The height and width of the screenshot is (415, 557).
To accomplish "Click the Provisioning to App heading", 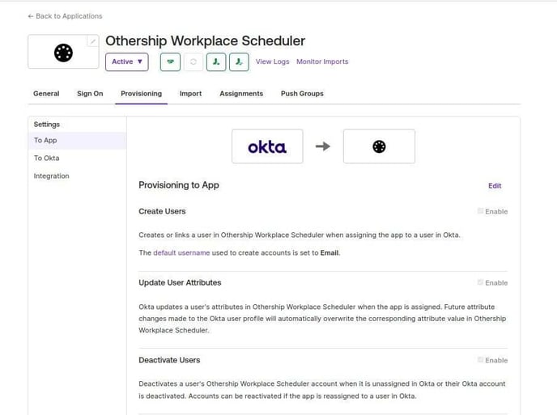I will tap(179, 185).
